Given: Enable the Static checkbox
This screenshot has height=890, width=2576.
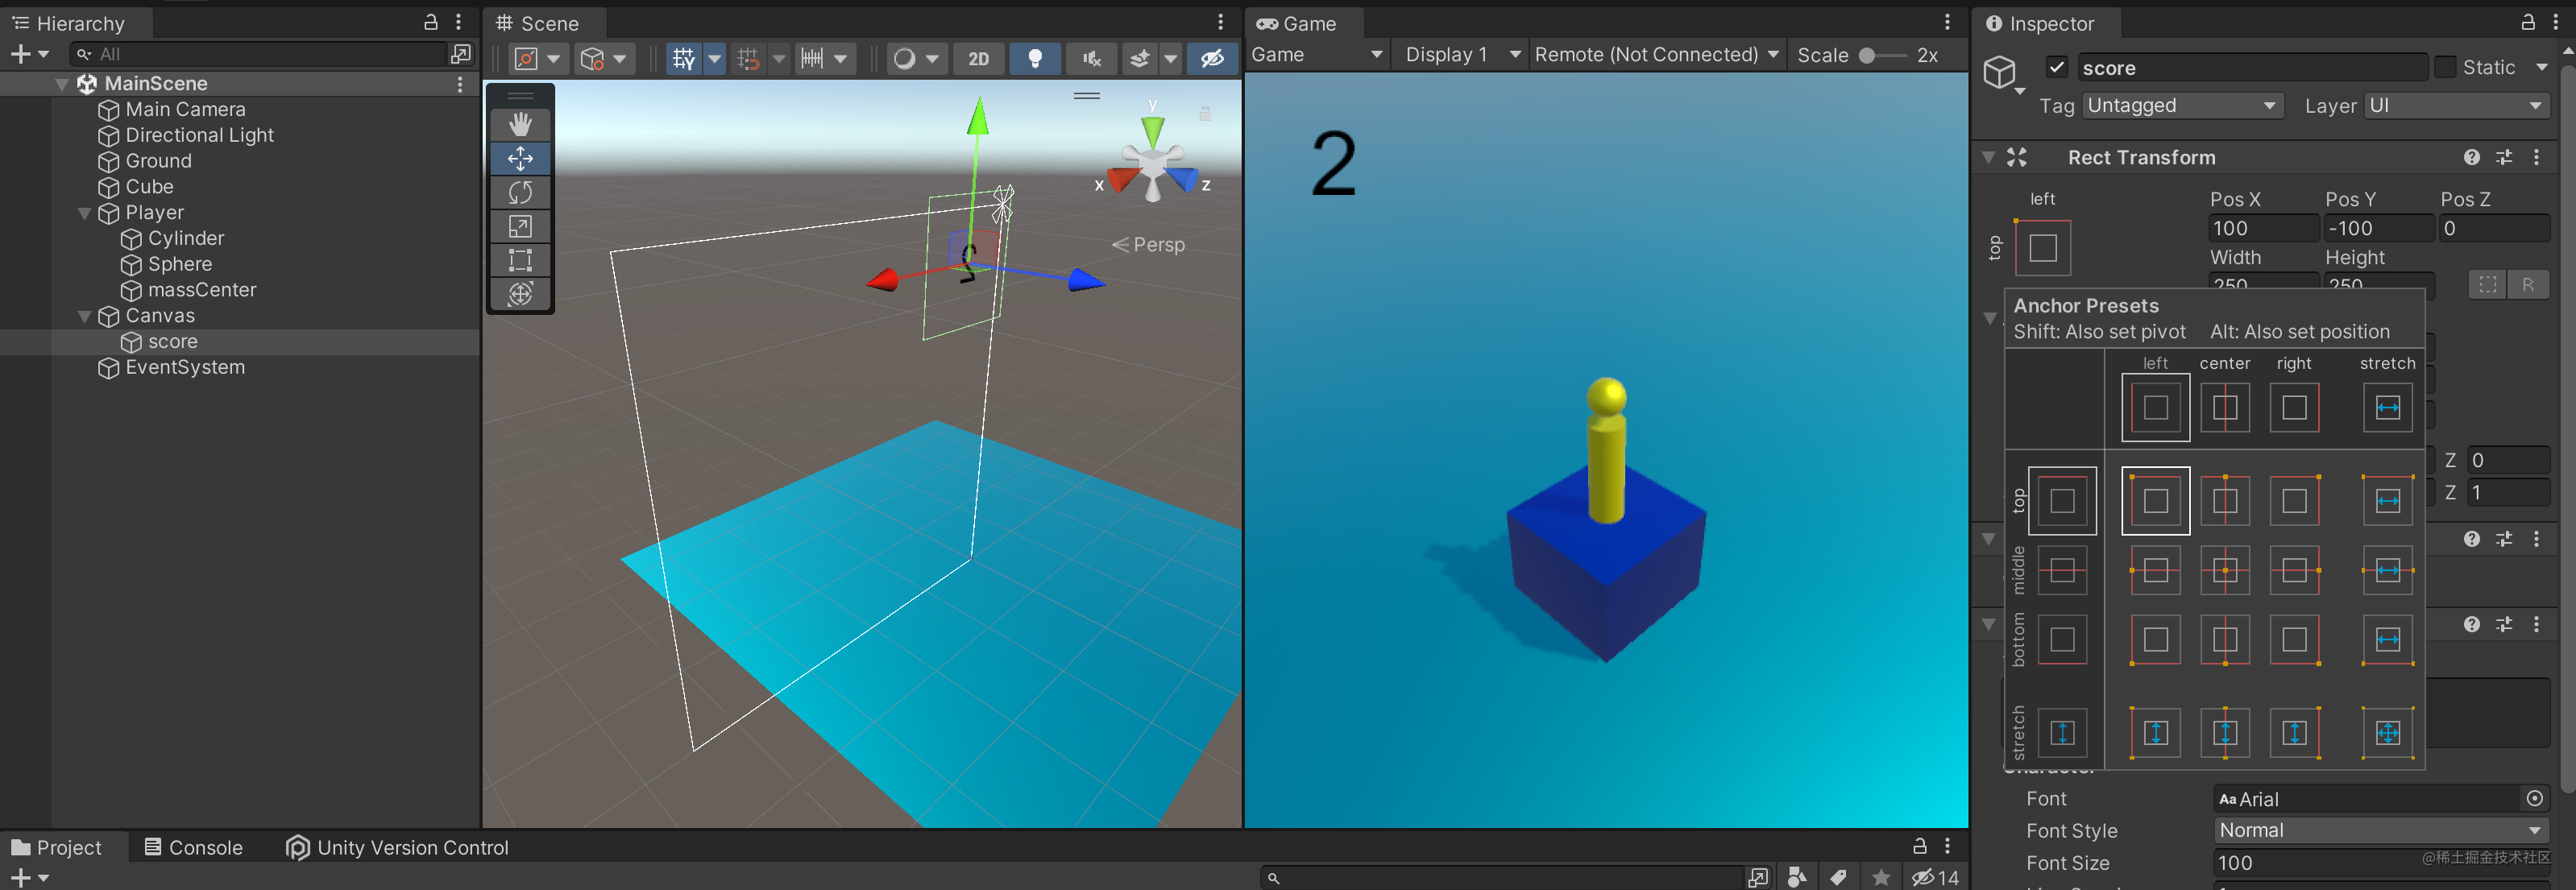Looking at the screenshot, I should point(2444,67).
